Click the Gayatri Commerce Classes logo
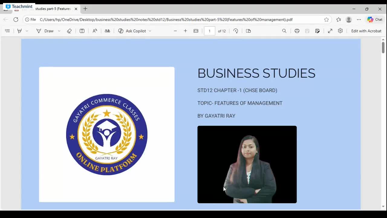 [x=107, y=134]
